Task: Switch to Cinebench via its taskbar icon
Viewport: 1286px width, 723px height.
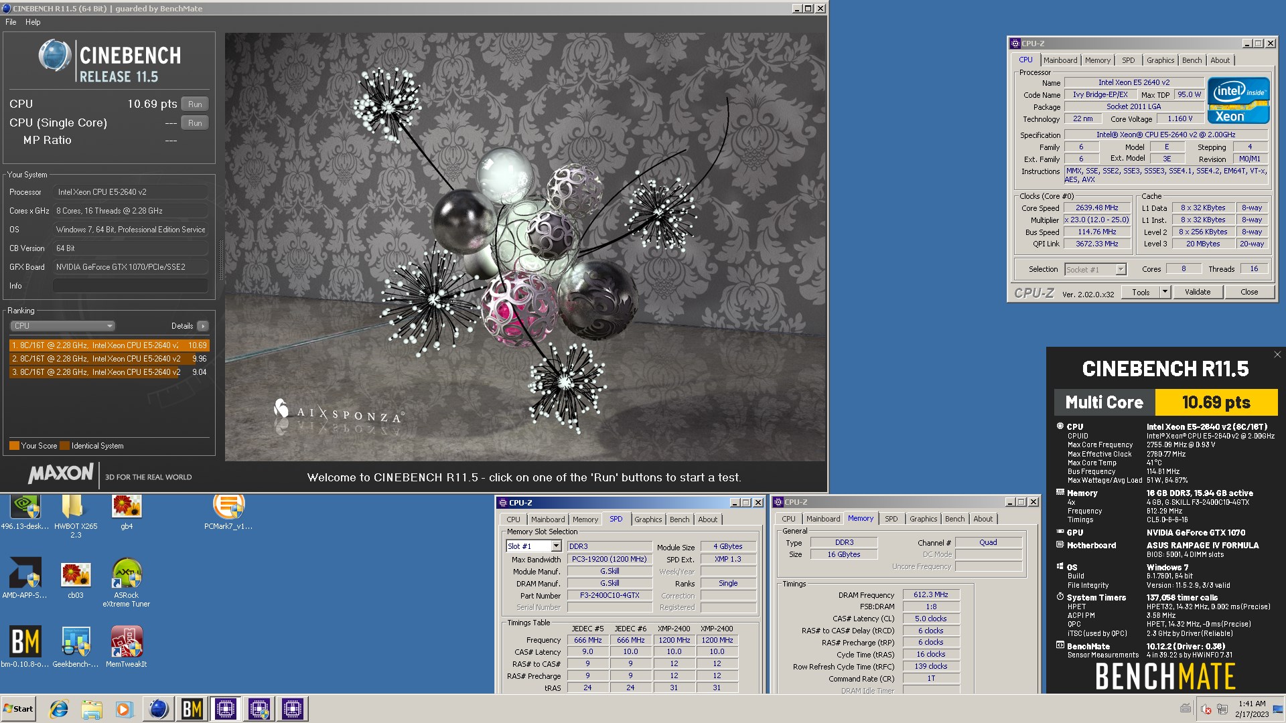Action: coord(159,709)
